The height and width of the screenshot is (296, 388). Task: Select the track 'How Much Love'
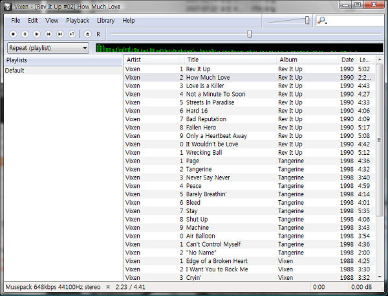250,77
